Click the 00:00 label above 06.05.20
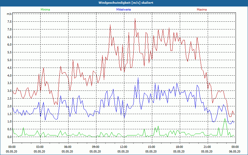This screenshot has width=248, height=155. (236, 147)
